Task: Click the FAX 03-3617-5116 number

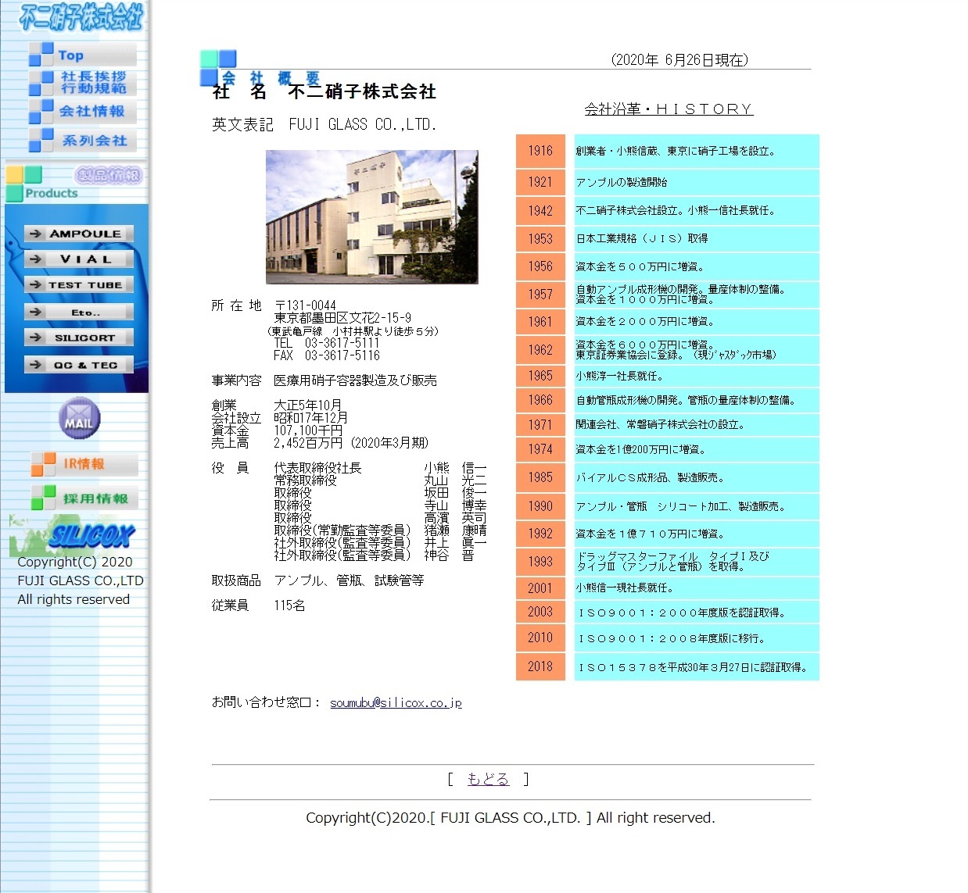Action: [327, 355]
